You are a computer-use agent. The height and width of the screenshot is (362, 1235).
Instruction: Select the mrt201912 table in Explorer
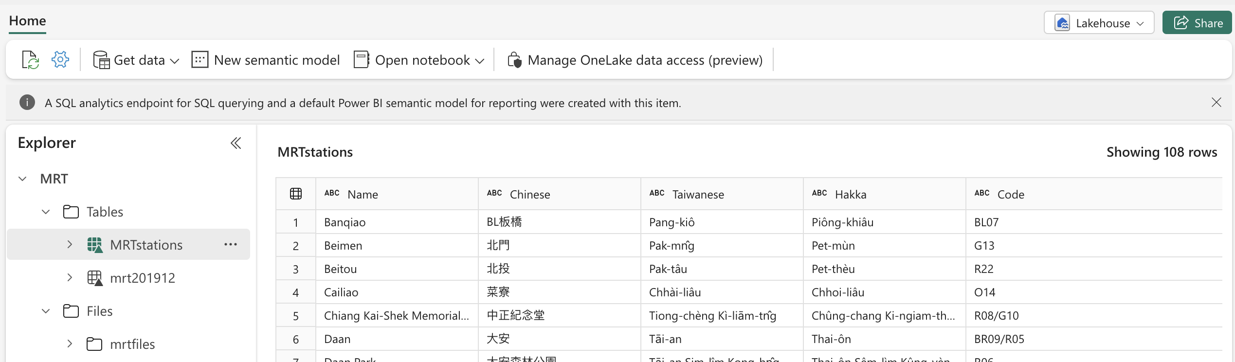point(142,278)
